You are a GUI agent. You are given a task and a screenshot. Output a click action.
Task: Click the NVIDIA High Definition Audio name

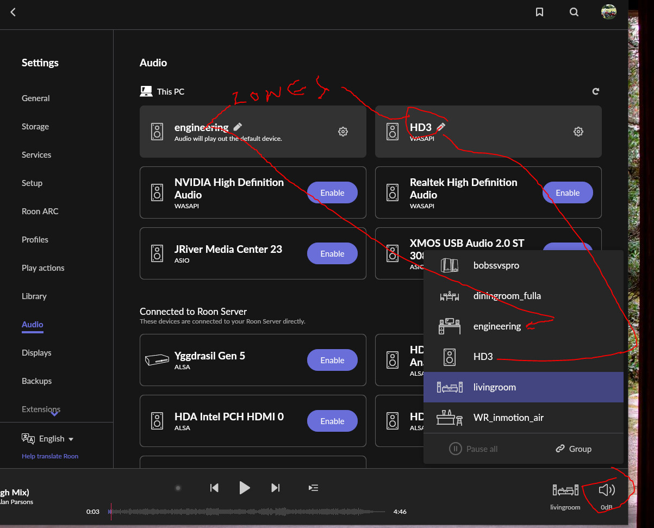click(x=229, y=189)
